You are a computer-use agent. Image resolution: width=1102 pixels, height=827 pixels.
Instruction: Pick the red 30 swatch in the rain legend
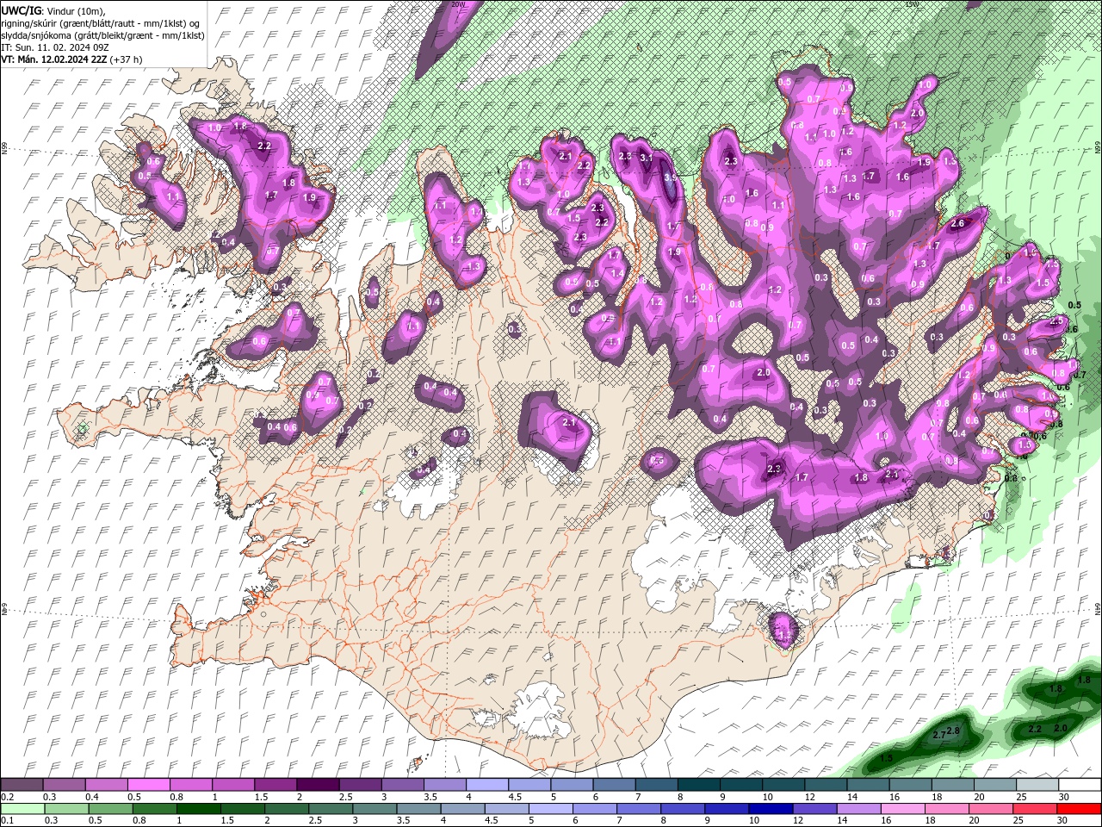click(x=1079, y=809)
